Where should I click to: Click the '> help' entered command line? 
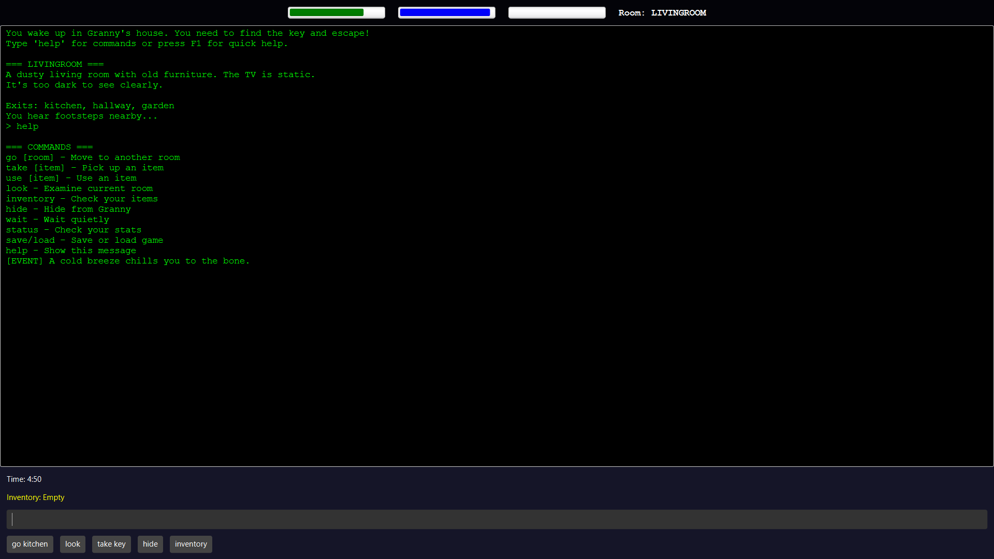tap(22, 126)
